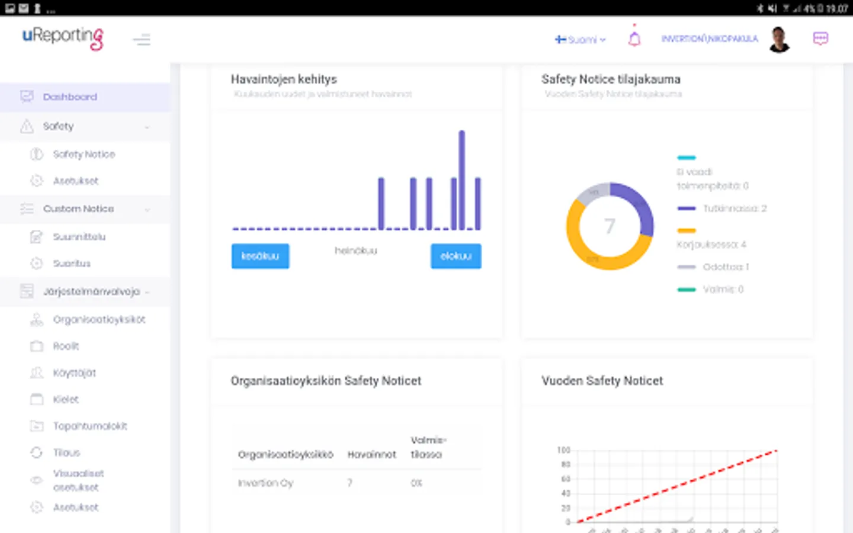Screen dimensions: 853x533
Task: Open Asetukset under the Safety section
Action: coord(75,181)
